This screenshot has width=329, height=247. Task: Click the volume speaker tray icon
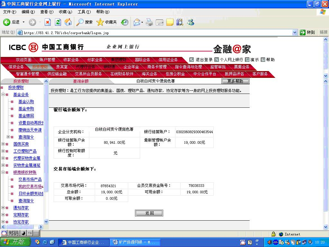pyautogui.click(x=270, y=242)
